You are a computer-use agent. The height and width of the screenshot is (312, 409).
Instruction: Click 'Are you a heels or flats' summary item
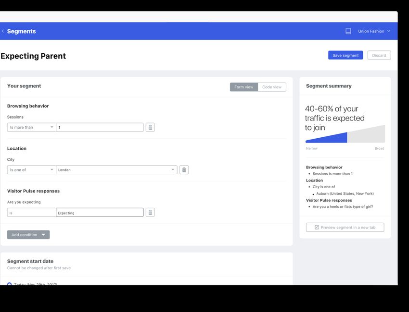[x=343, y=206]
